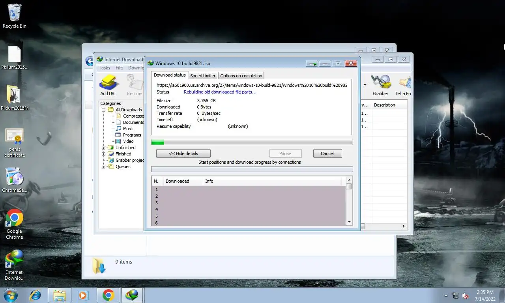Show hidden tray icons arrow
The height and width of the screenshot is (303, 505).
(x=446, y=296)
